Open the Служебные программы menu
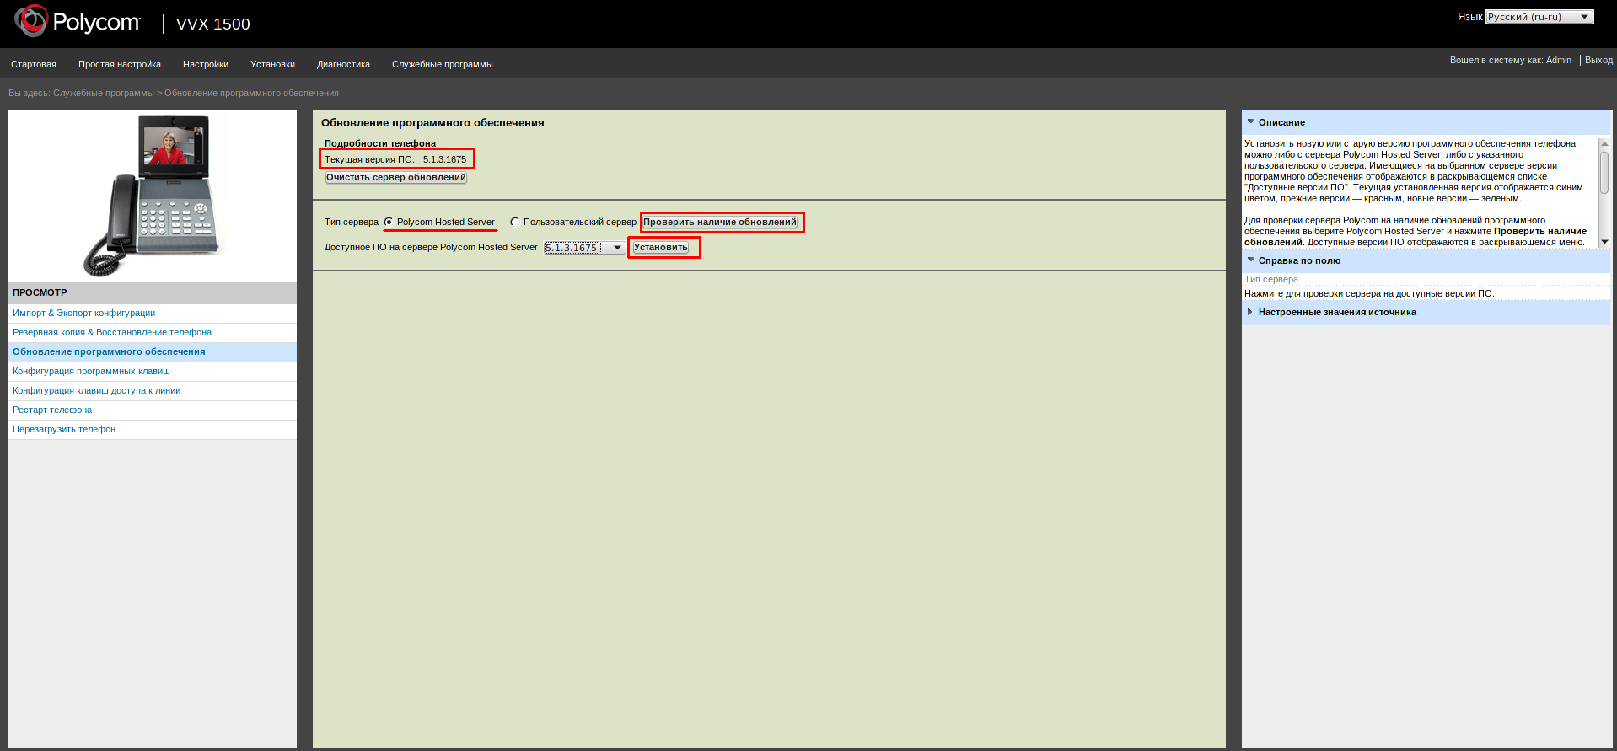The height and width of the screenshot is (751, 1617). (443, 64)
